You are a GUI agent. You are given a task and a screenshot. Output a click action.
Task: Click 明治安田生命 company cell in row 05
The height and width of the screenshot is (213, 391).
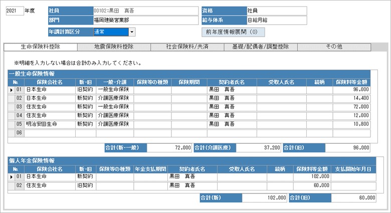(x=49, y=124)
